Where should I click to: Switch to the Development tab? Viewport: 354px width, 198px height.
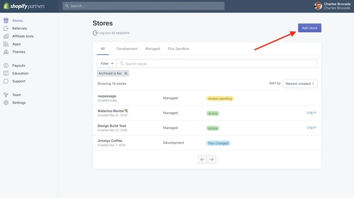pos(127,49)
